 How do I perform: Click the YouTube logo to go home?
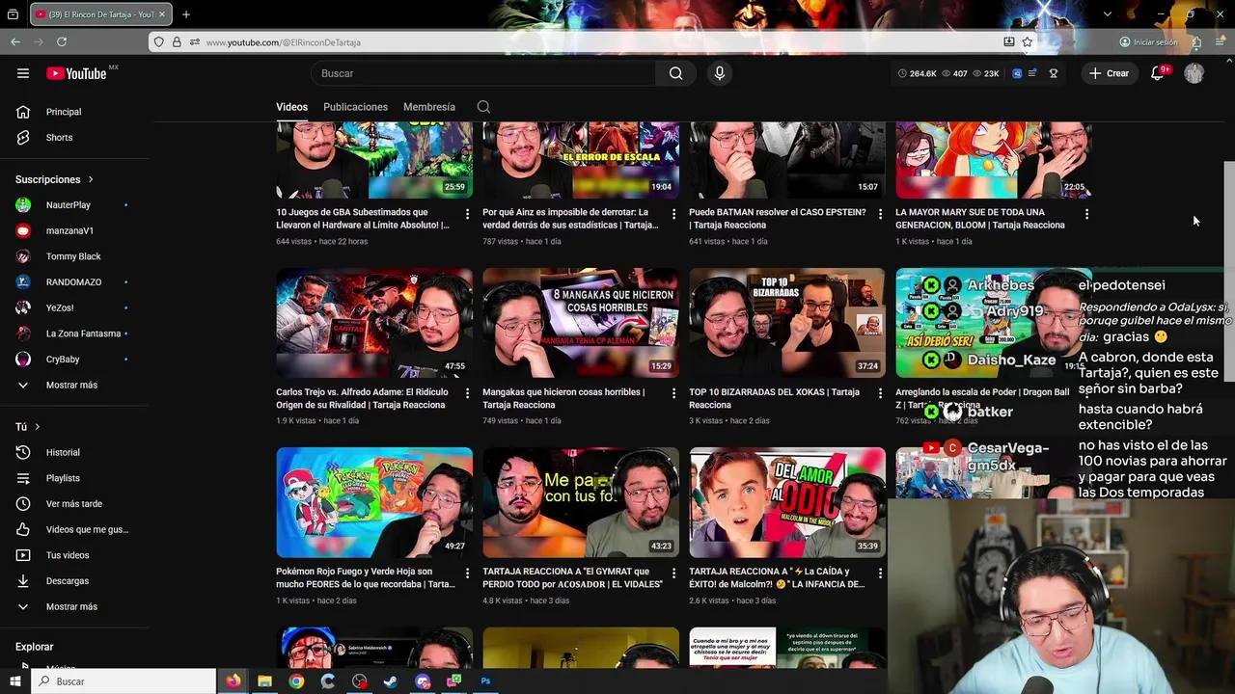pos(76,73)
